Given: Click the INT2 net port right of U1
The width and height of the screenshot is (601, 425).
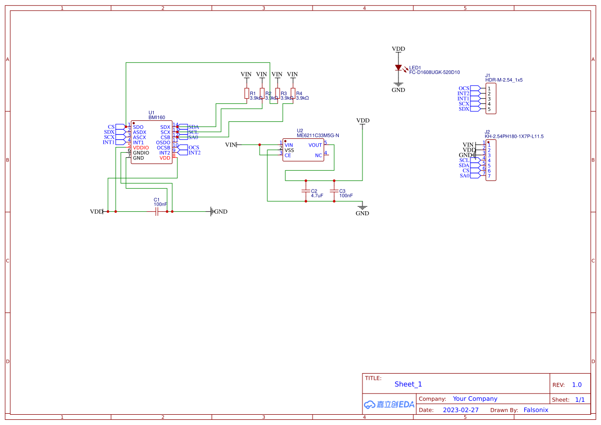Looking at the screenshot, I should click(x=189, y=153).
